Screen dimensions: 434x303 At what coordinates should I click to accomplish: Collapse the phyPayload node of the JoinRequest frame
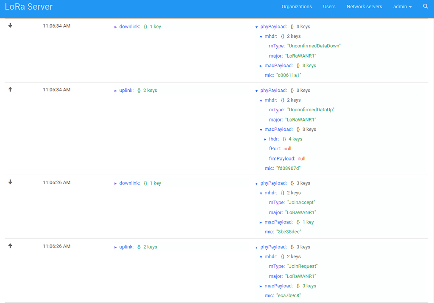[x=256, y=247]
